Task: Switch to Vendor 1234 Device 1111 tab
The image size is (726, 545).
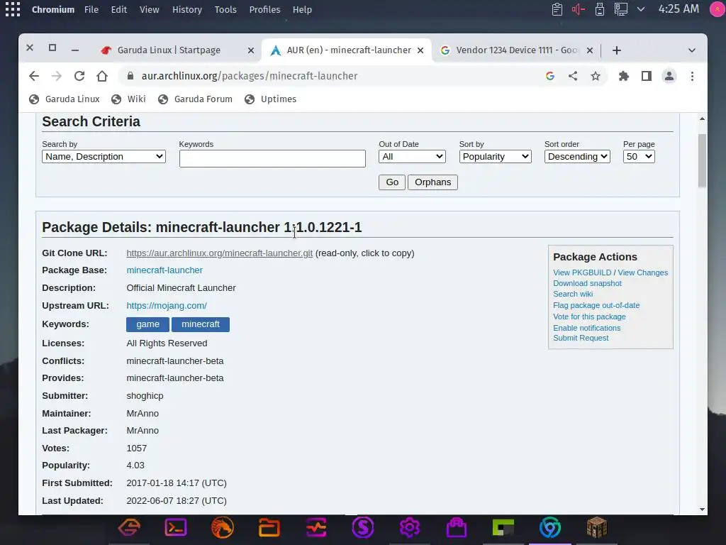Action: coord(516,50)
